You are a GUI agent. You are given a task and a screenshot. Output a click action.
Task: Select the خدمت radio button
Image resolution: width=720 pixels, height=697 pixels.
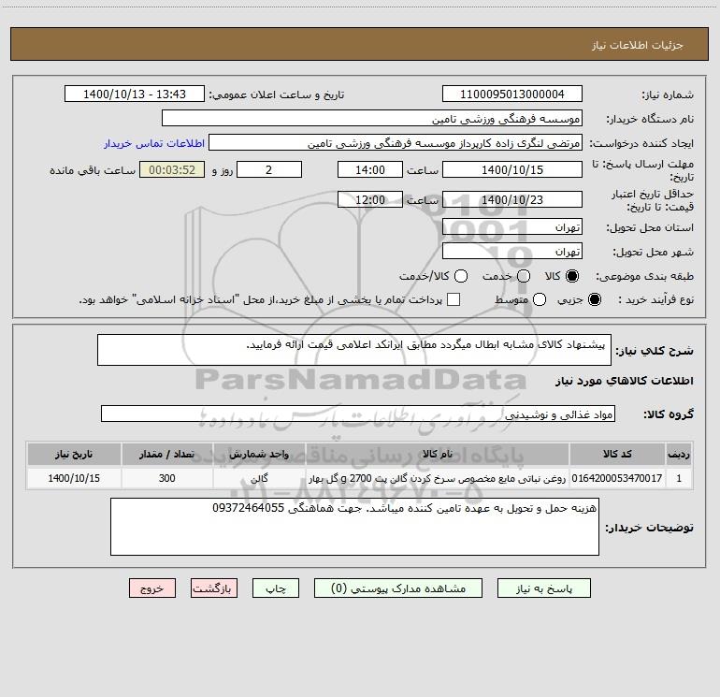[524, 276]
